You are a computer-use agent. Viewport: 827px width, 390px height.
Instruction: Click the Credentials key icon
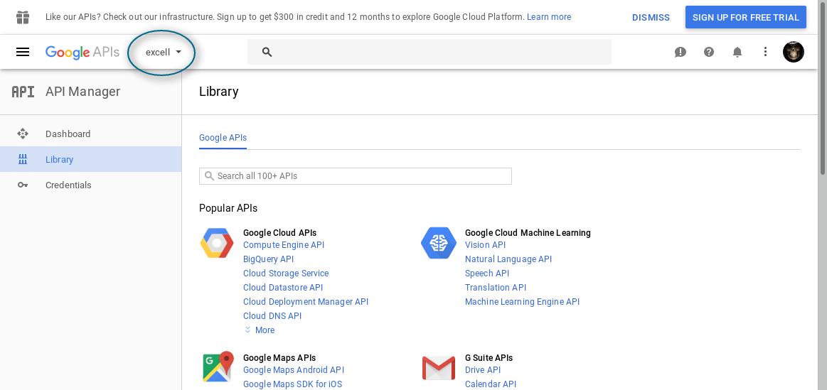tap(23, 185)
